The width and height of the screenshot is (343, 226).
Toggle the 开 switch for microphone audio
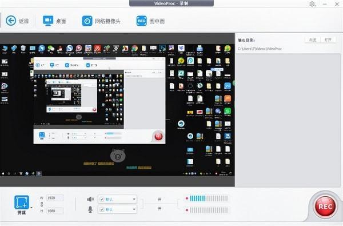click(x=159, y=209)
